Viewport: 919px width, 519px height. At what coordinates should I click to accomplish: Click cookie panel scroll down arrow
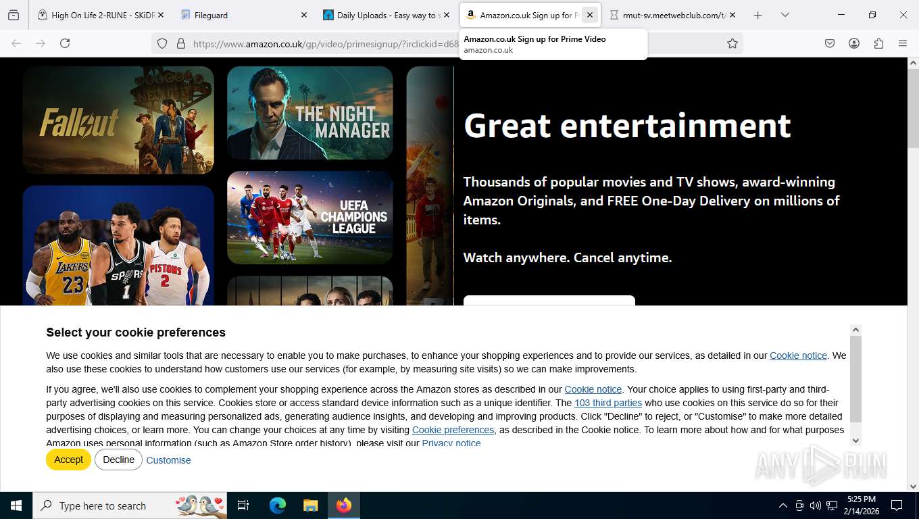point(855,441)
